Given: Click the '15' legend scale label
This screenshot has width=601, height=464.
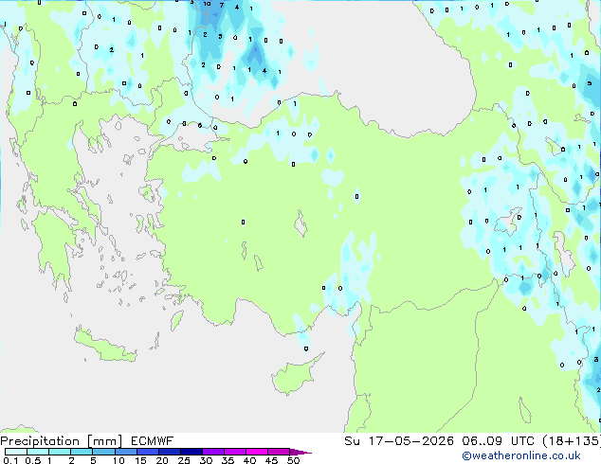Looking at the screenshot, I should point(140,460).
